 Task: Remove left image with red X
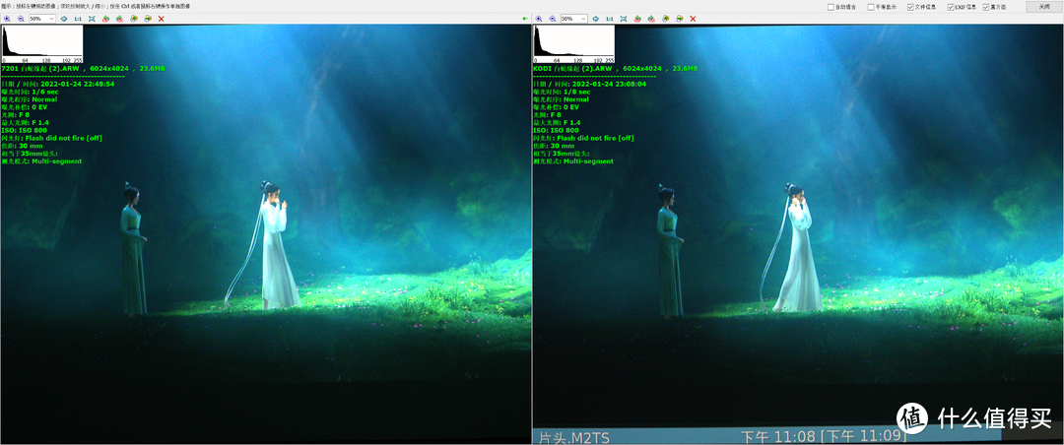coord(162,19)
